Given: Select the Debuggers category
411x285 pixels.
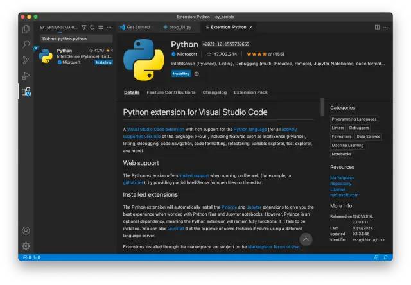Looking at the screenshot, I should (359, 128).
